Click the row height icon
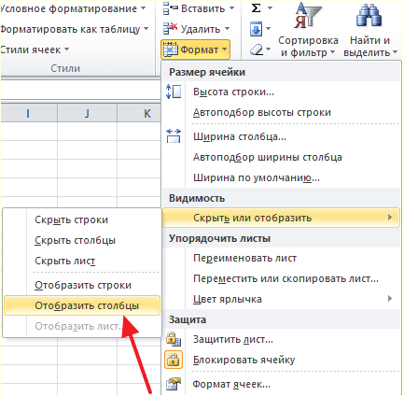The height and width of the screenshot is (396, 403). [x=174, y=92]
